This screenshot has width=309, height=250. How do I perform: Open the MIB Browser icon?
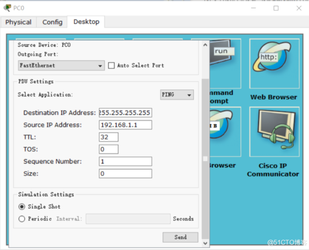[x=225, y=132]
